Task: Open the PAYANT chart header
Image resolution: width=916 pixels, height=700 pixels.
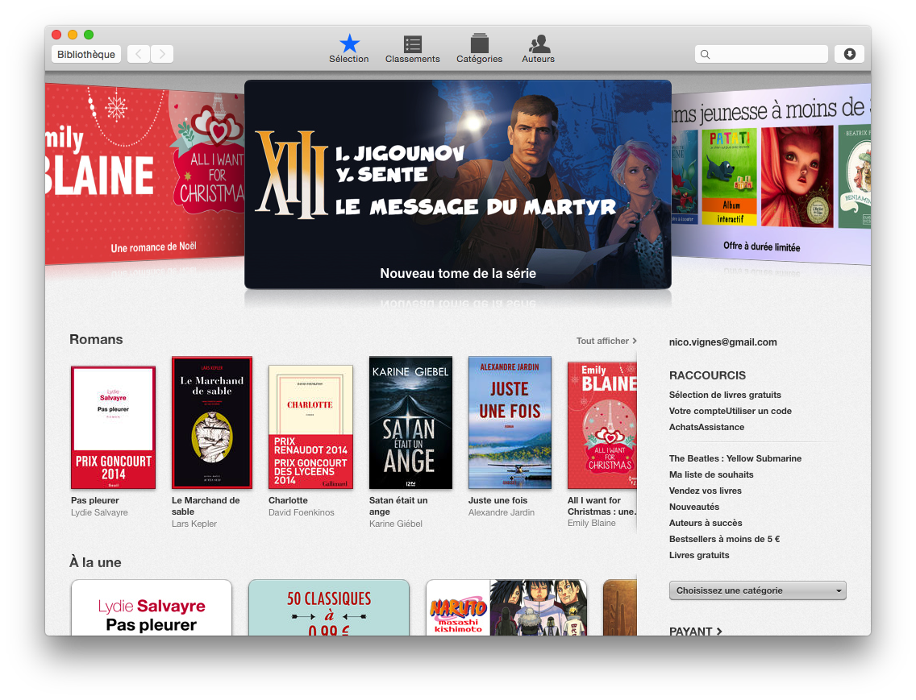Action: click(695, 631)
